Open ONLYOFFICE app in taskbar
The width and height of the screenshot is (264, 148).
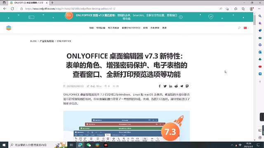point(97,145)
